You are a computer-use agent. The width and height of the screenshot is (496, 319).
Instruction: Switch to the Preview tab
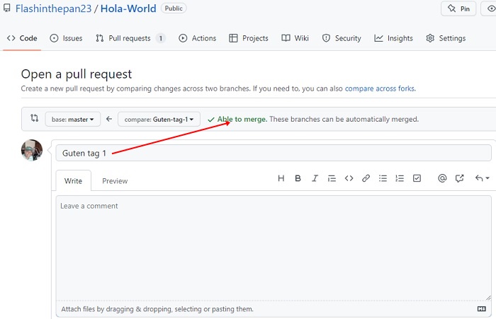click(x=115, y=180)
